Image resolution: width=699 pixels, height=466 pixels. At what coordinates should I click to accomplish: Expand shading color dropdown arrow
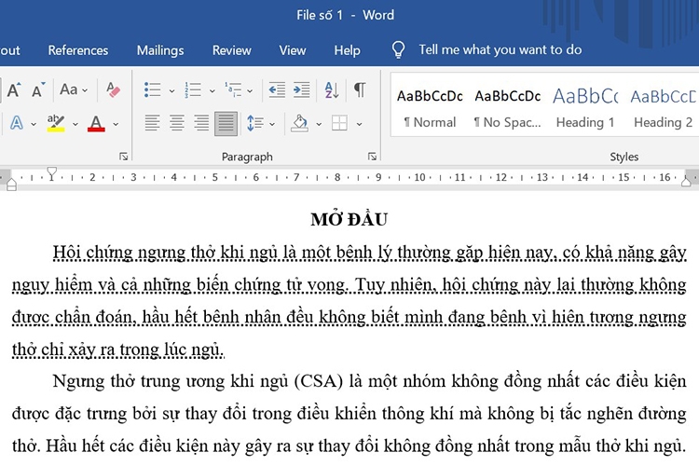tap(319, 124)
